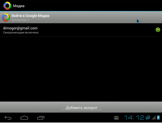Tap the Android back navigation icon

8,118
